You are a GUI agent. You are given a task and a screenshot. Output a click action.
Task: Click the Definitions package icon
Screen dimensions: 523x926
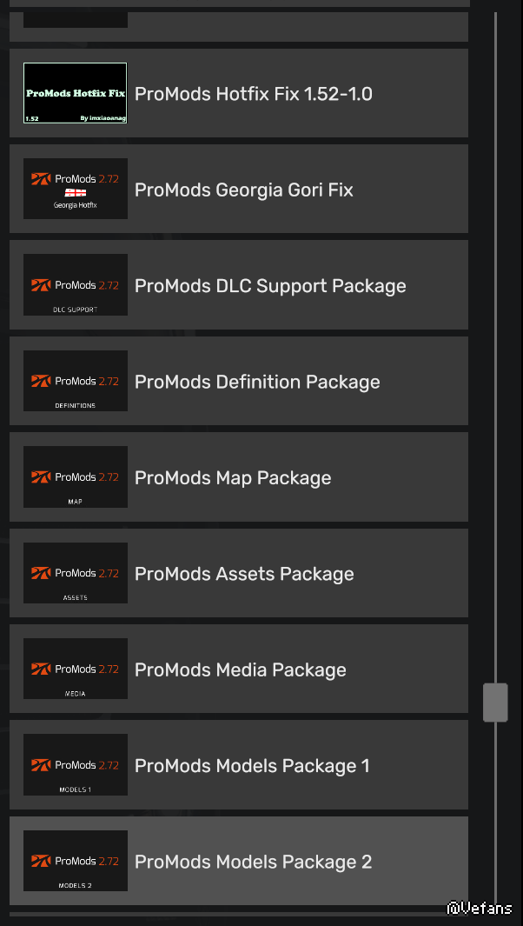coord(75,381)
